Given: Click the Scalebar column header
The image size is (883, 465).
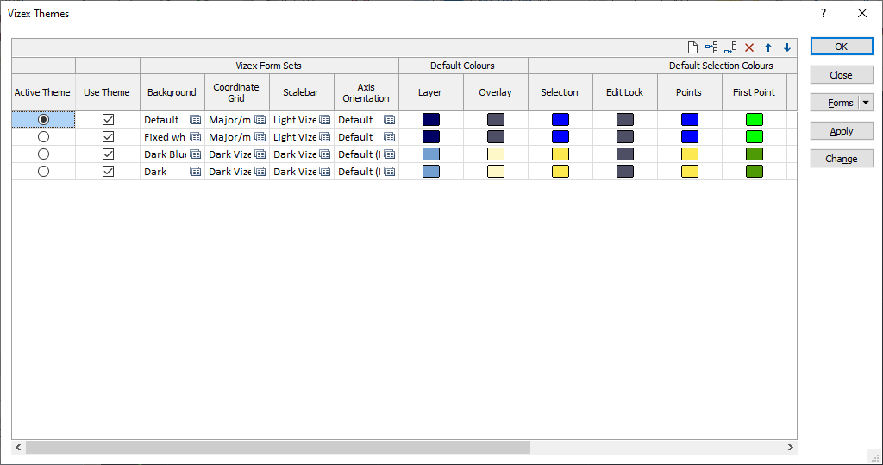Looking at the screenshot, I should (301, 92).
